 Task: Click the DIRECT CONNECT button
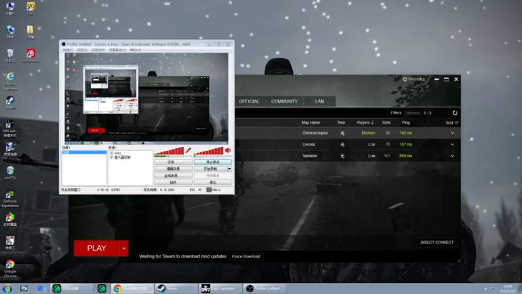pos(437,242)
